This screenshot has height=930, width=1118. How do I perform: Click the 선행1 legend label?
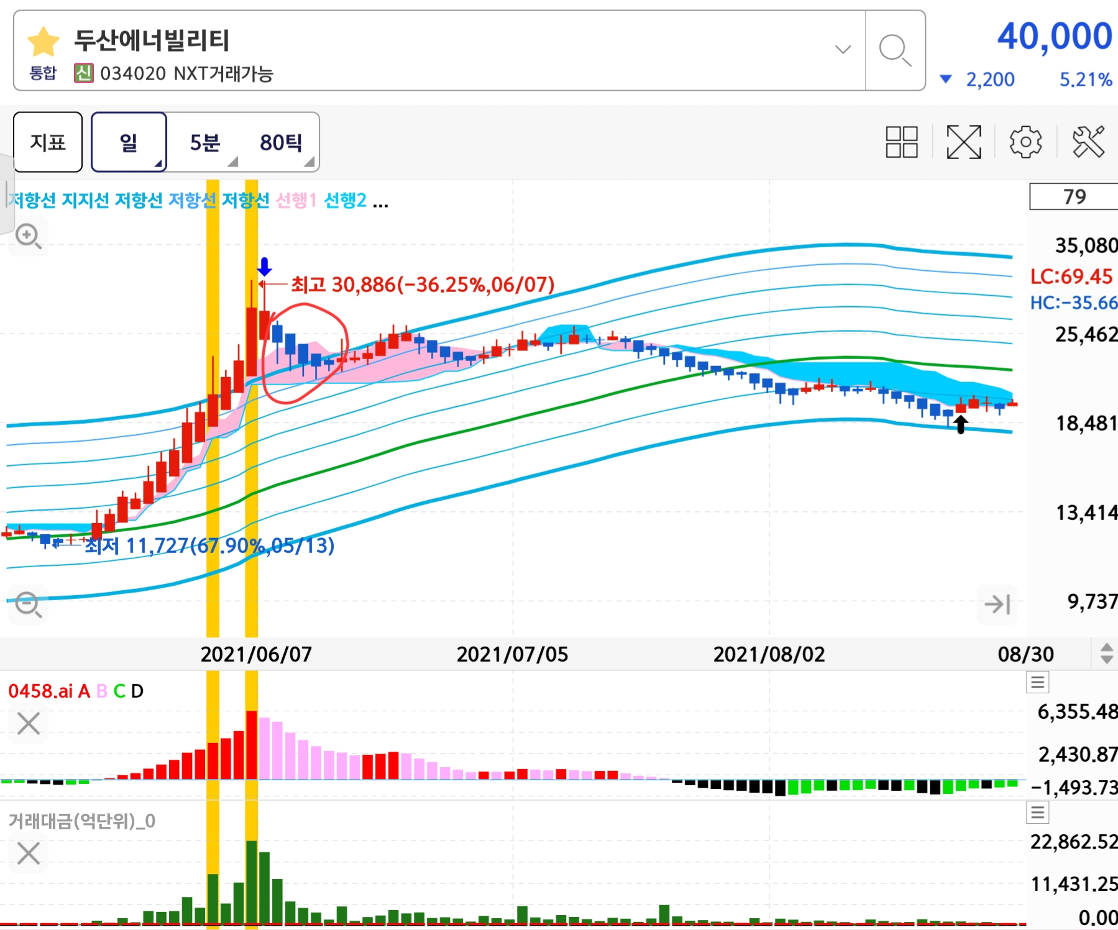296,200
